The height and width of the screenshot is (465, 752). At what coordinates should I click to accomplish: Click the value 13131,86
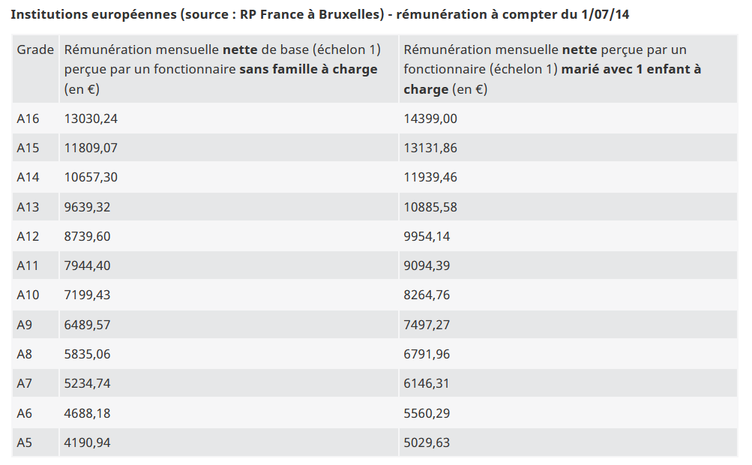click(430, 148)
